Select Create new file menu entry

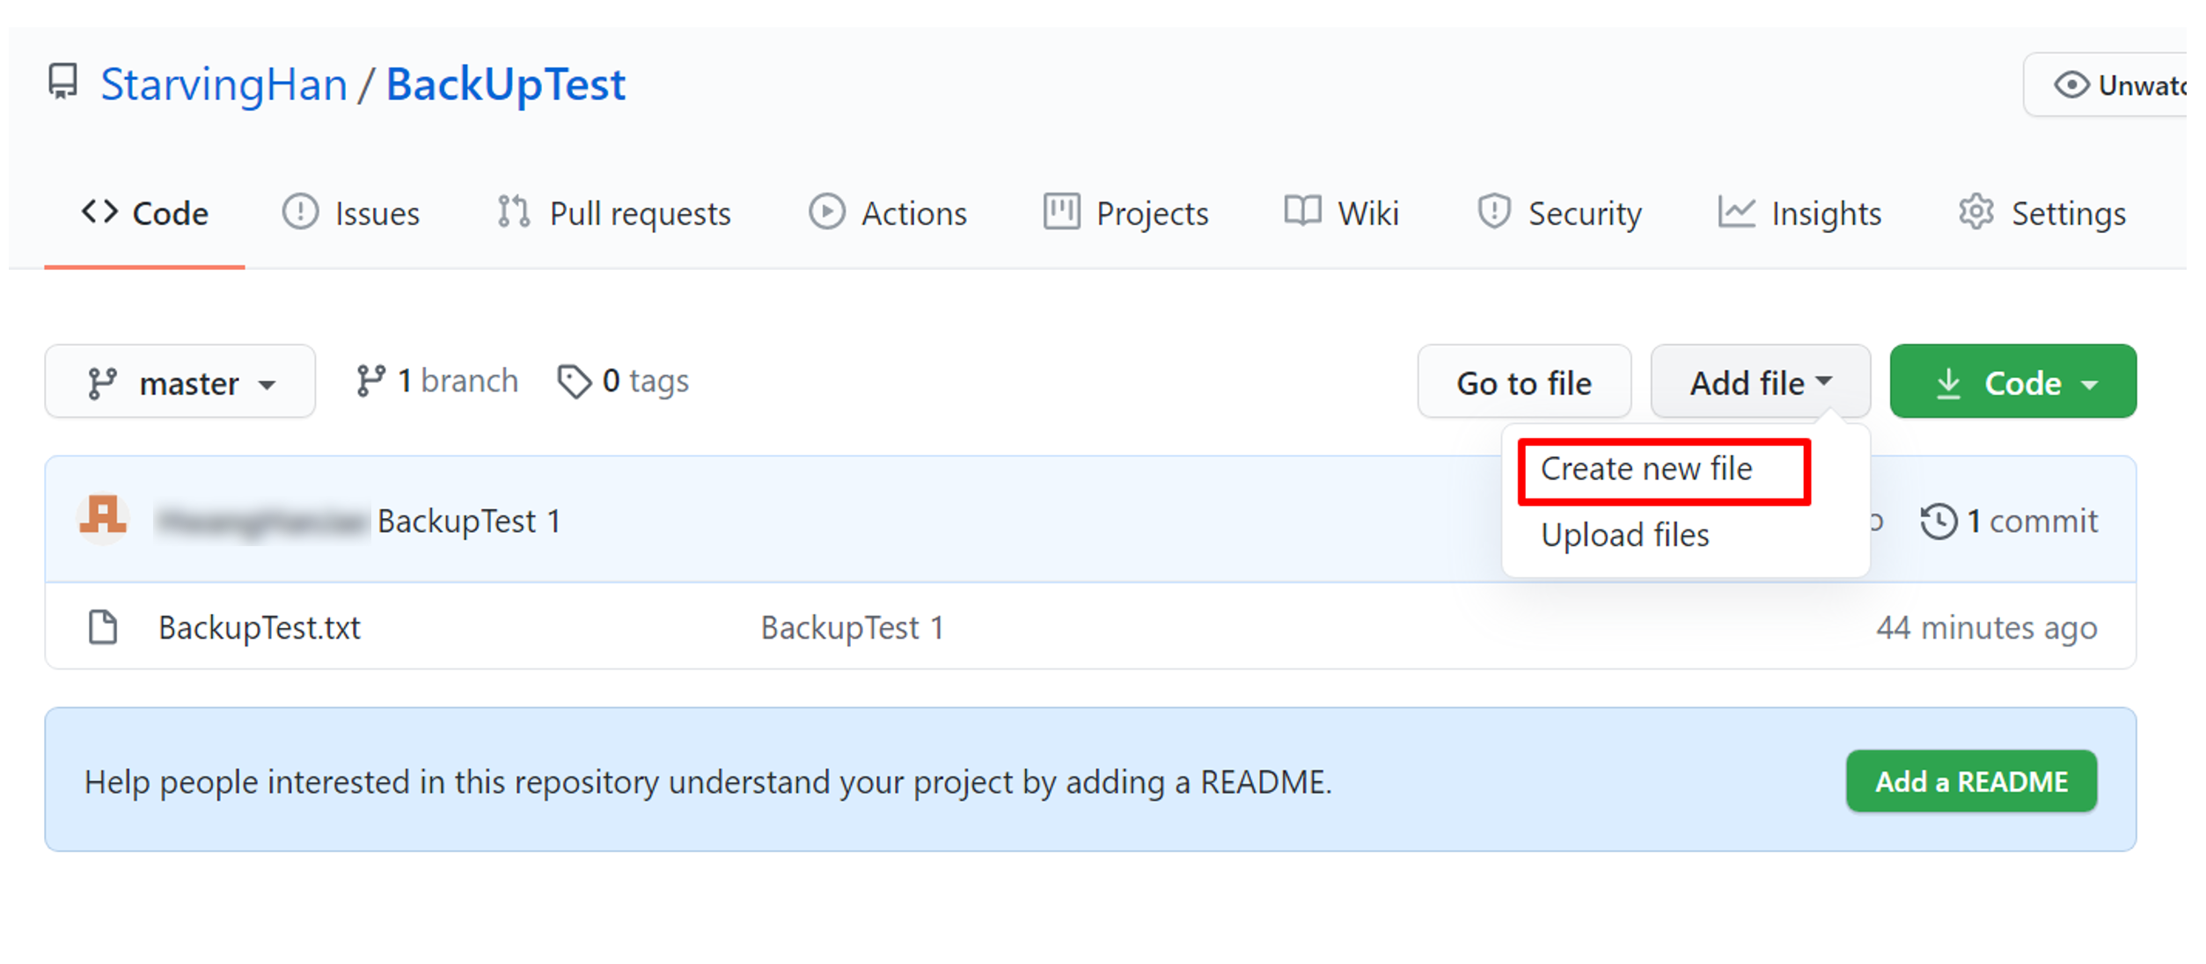(1646, 469)
